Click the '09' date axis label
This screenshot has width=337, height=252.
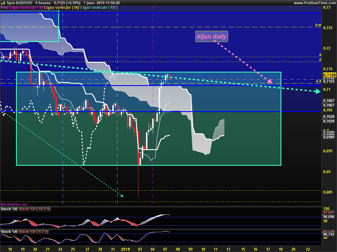[x=190, y=249]
